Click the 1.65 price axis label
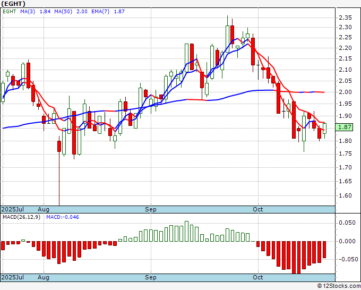 [345, 181]
